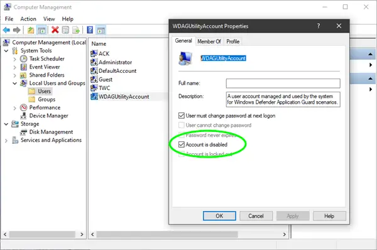Toggle the Show/Hide Console Tree icon

(x=41, y=30)
